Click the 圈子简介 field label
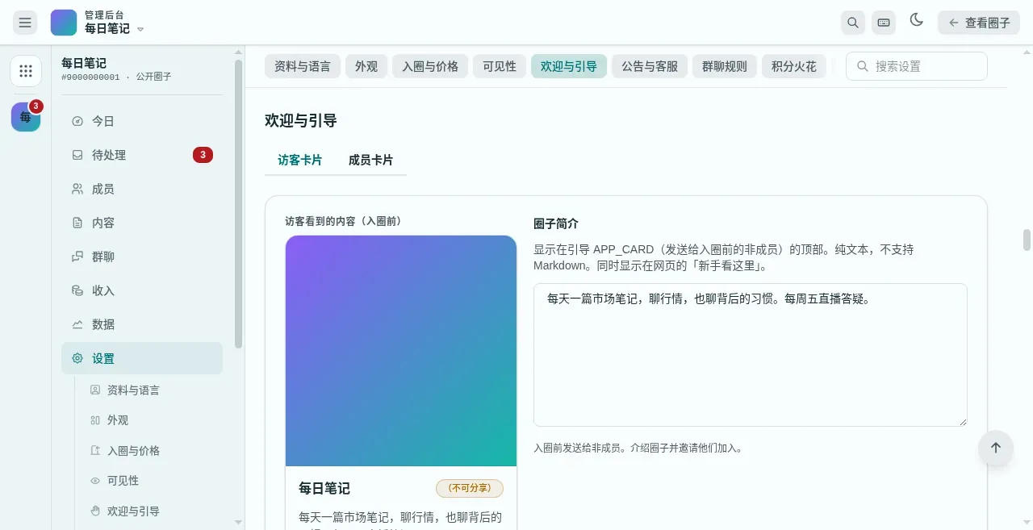The width and height of the screenshot is (1033, 530). point(556,223)
